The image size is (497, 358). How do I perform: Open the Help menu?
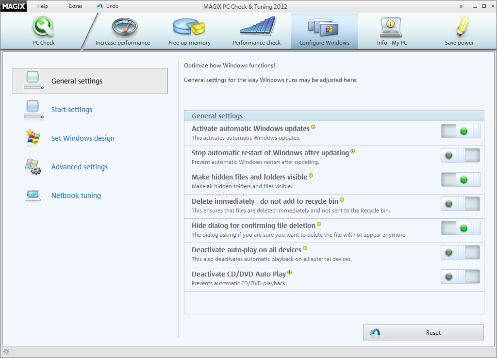43,6
